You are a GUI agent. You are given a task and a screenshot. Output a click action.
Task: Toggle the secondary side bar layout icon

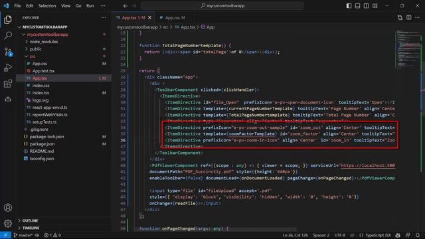(366, 6)
